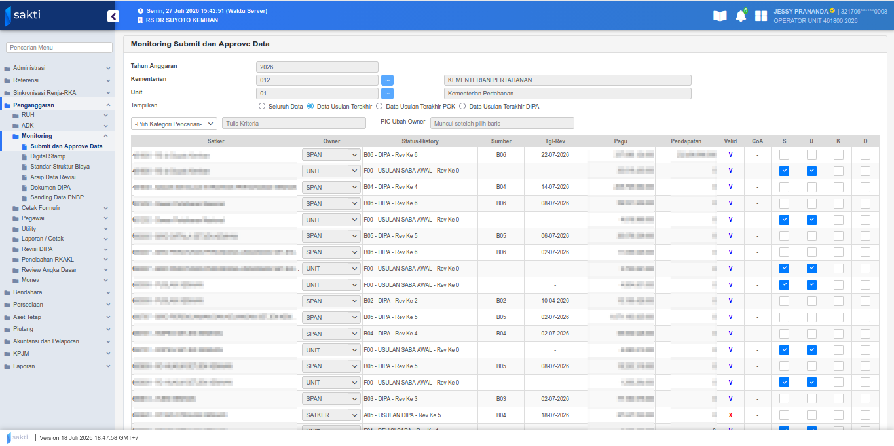Click the bottom Laporan menu item

click(24, 366)
